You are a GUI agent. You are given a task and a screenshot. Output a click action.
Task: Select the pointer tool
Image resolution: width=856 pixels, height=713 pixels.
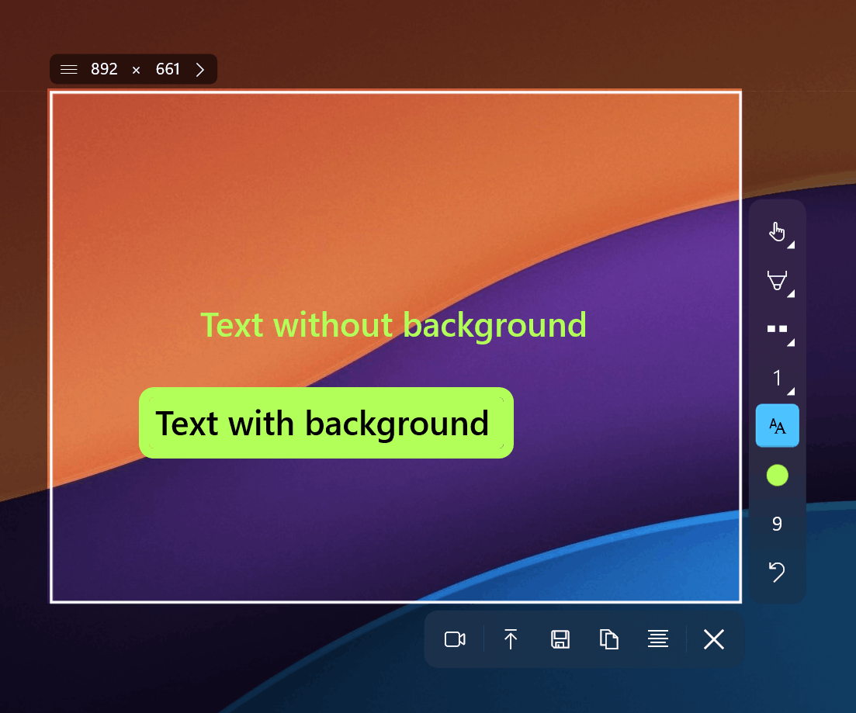(x=777, y=230)
